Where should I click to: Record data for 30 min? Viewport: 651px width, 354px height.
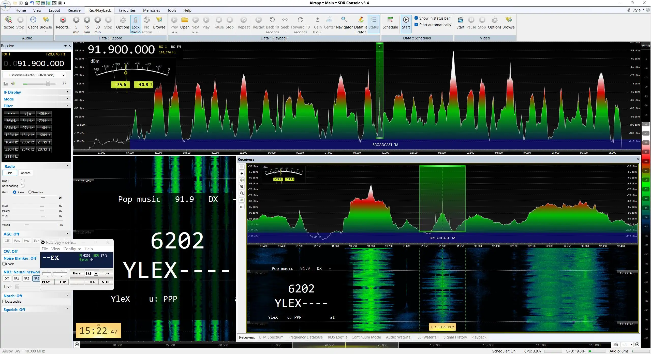click(x=98, y=25)
